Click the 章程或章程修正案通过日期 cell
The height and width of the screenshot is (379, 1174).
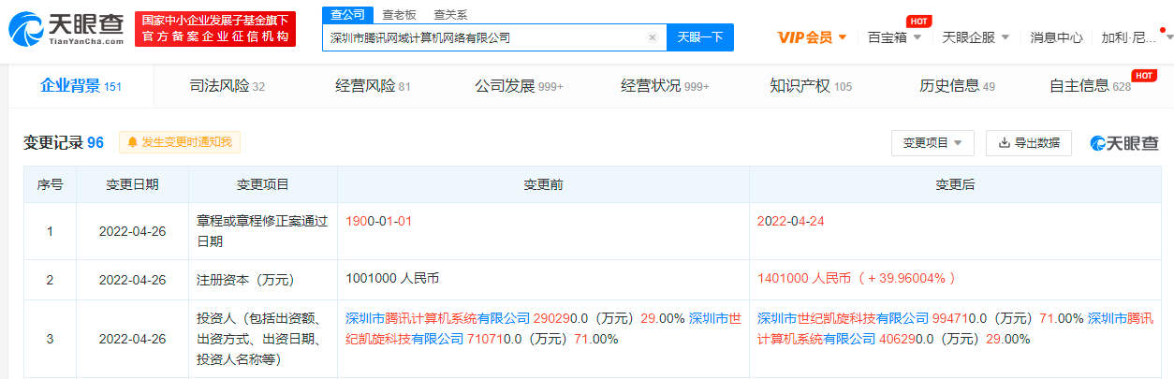click(x=263, y=230)
